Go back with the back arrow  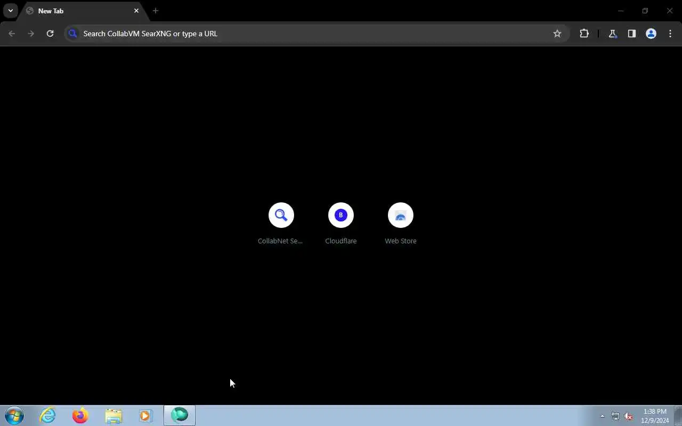(x=12, y=34)
